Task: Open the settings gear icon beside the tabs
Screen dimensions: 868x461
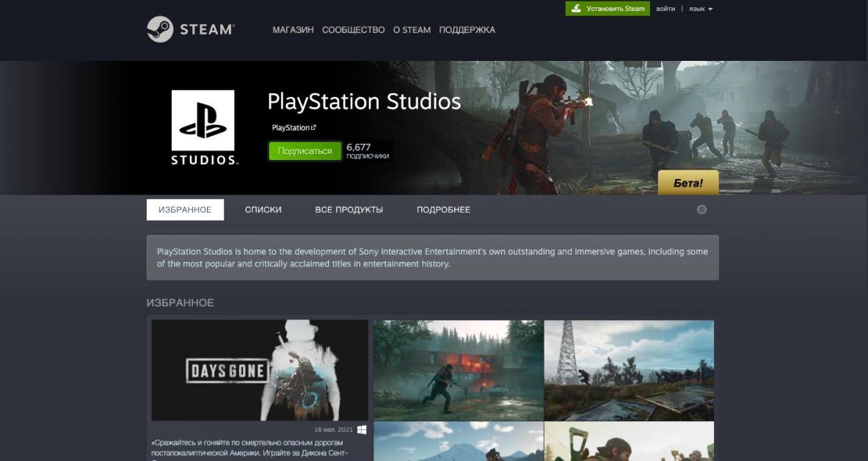Action: click(701, 209)
